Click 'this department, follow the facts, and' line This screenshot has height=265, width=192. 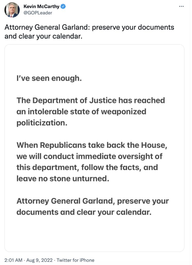click(87, 167)
